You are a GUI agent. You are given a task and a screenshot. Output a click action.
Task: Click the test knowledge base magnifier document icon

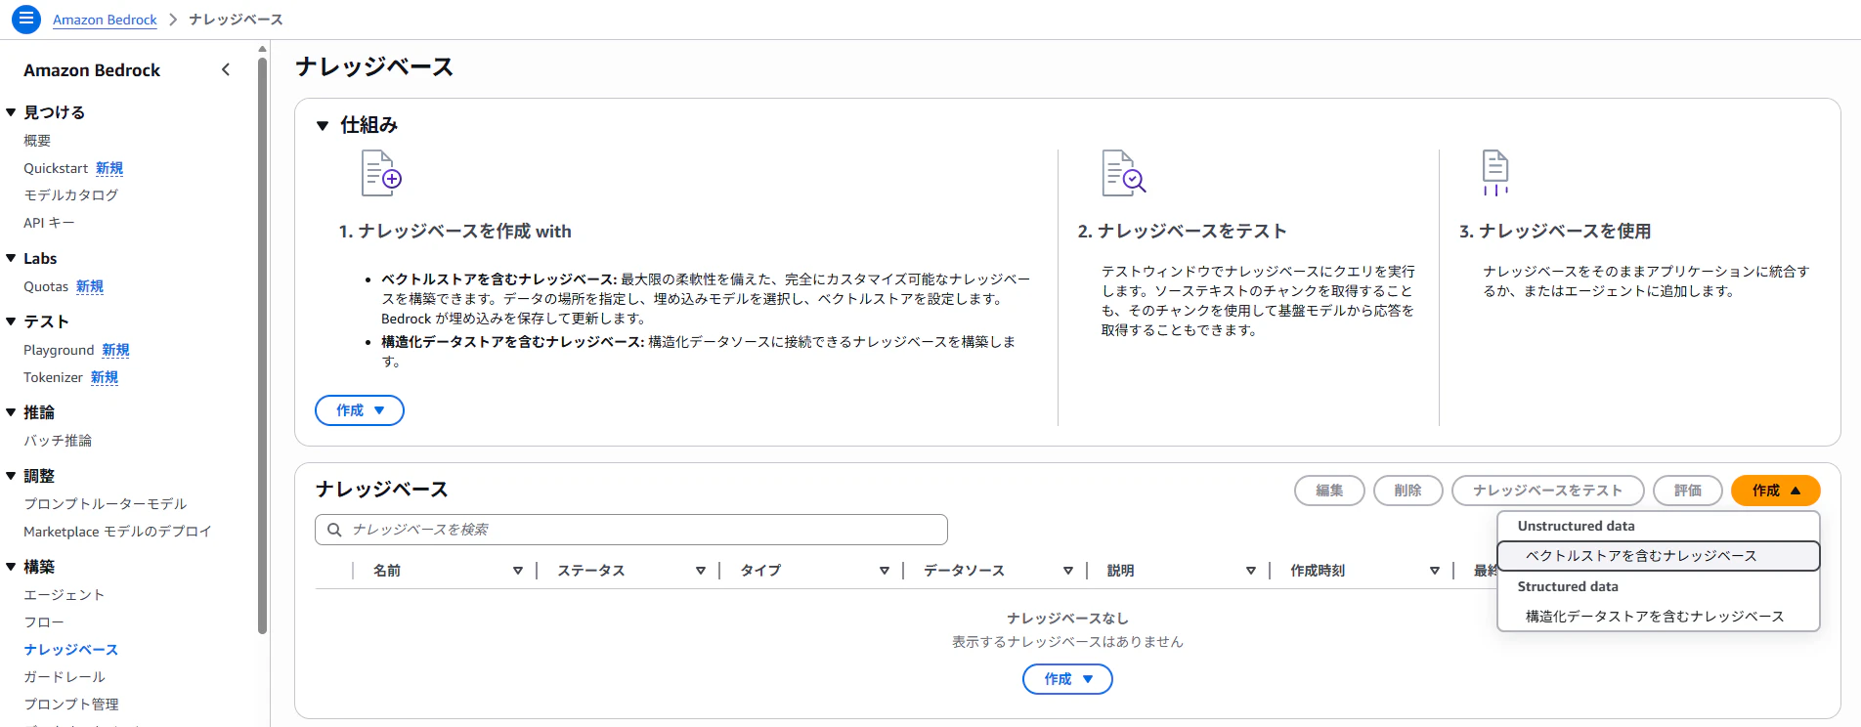point(1123,173)
